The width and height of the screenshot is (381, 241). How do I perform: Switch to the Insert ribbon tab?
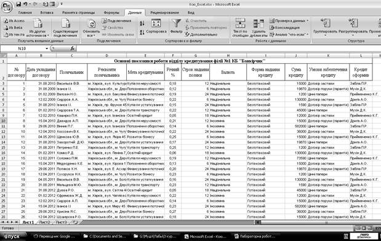[47, 12]
